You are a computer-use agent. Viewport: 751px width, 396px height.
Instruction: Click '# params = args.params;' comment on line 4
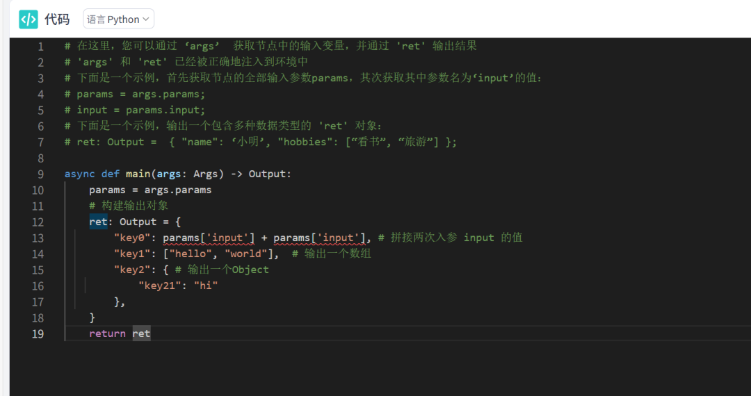coord(135,94)
